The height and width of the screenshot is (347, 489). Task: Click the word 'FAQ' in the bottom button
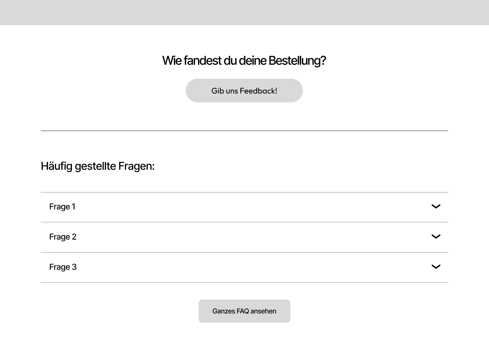click(243, 311)
